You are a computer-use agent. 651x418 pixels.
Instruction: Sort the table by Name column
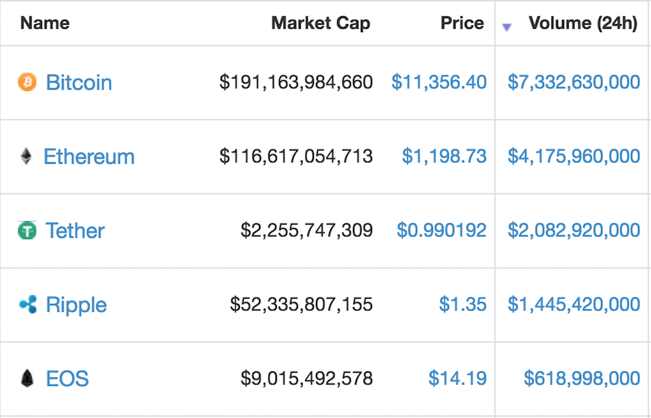click(x=45, y=23)
